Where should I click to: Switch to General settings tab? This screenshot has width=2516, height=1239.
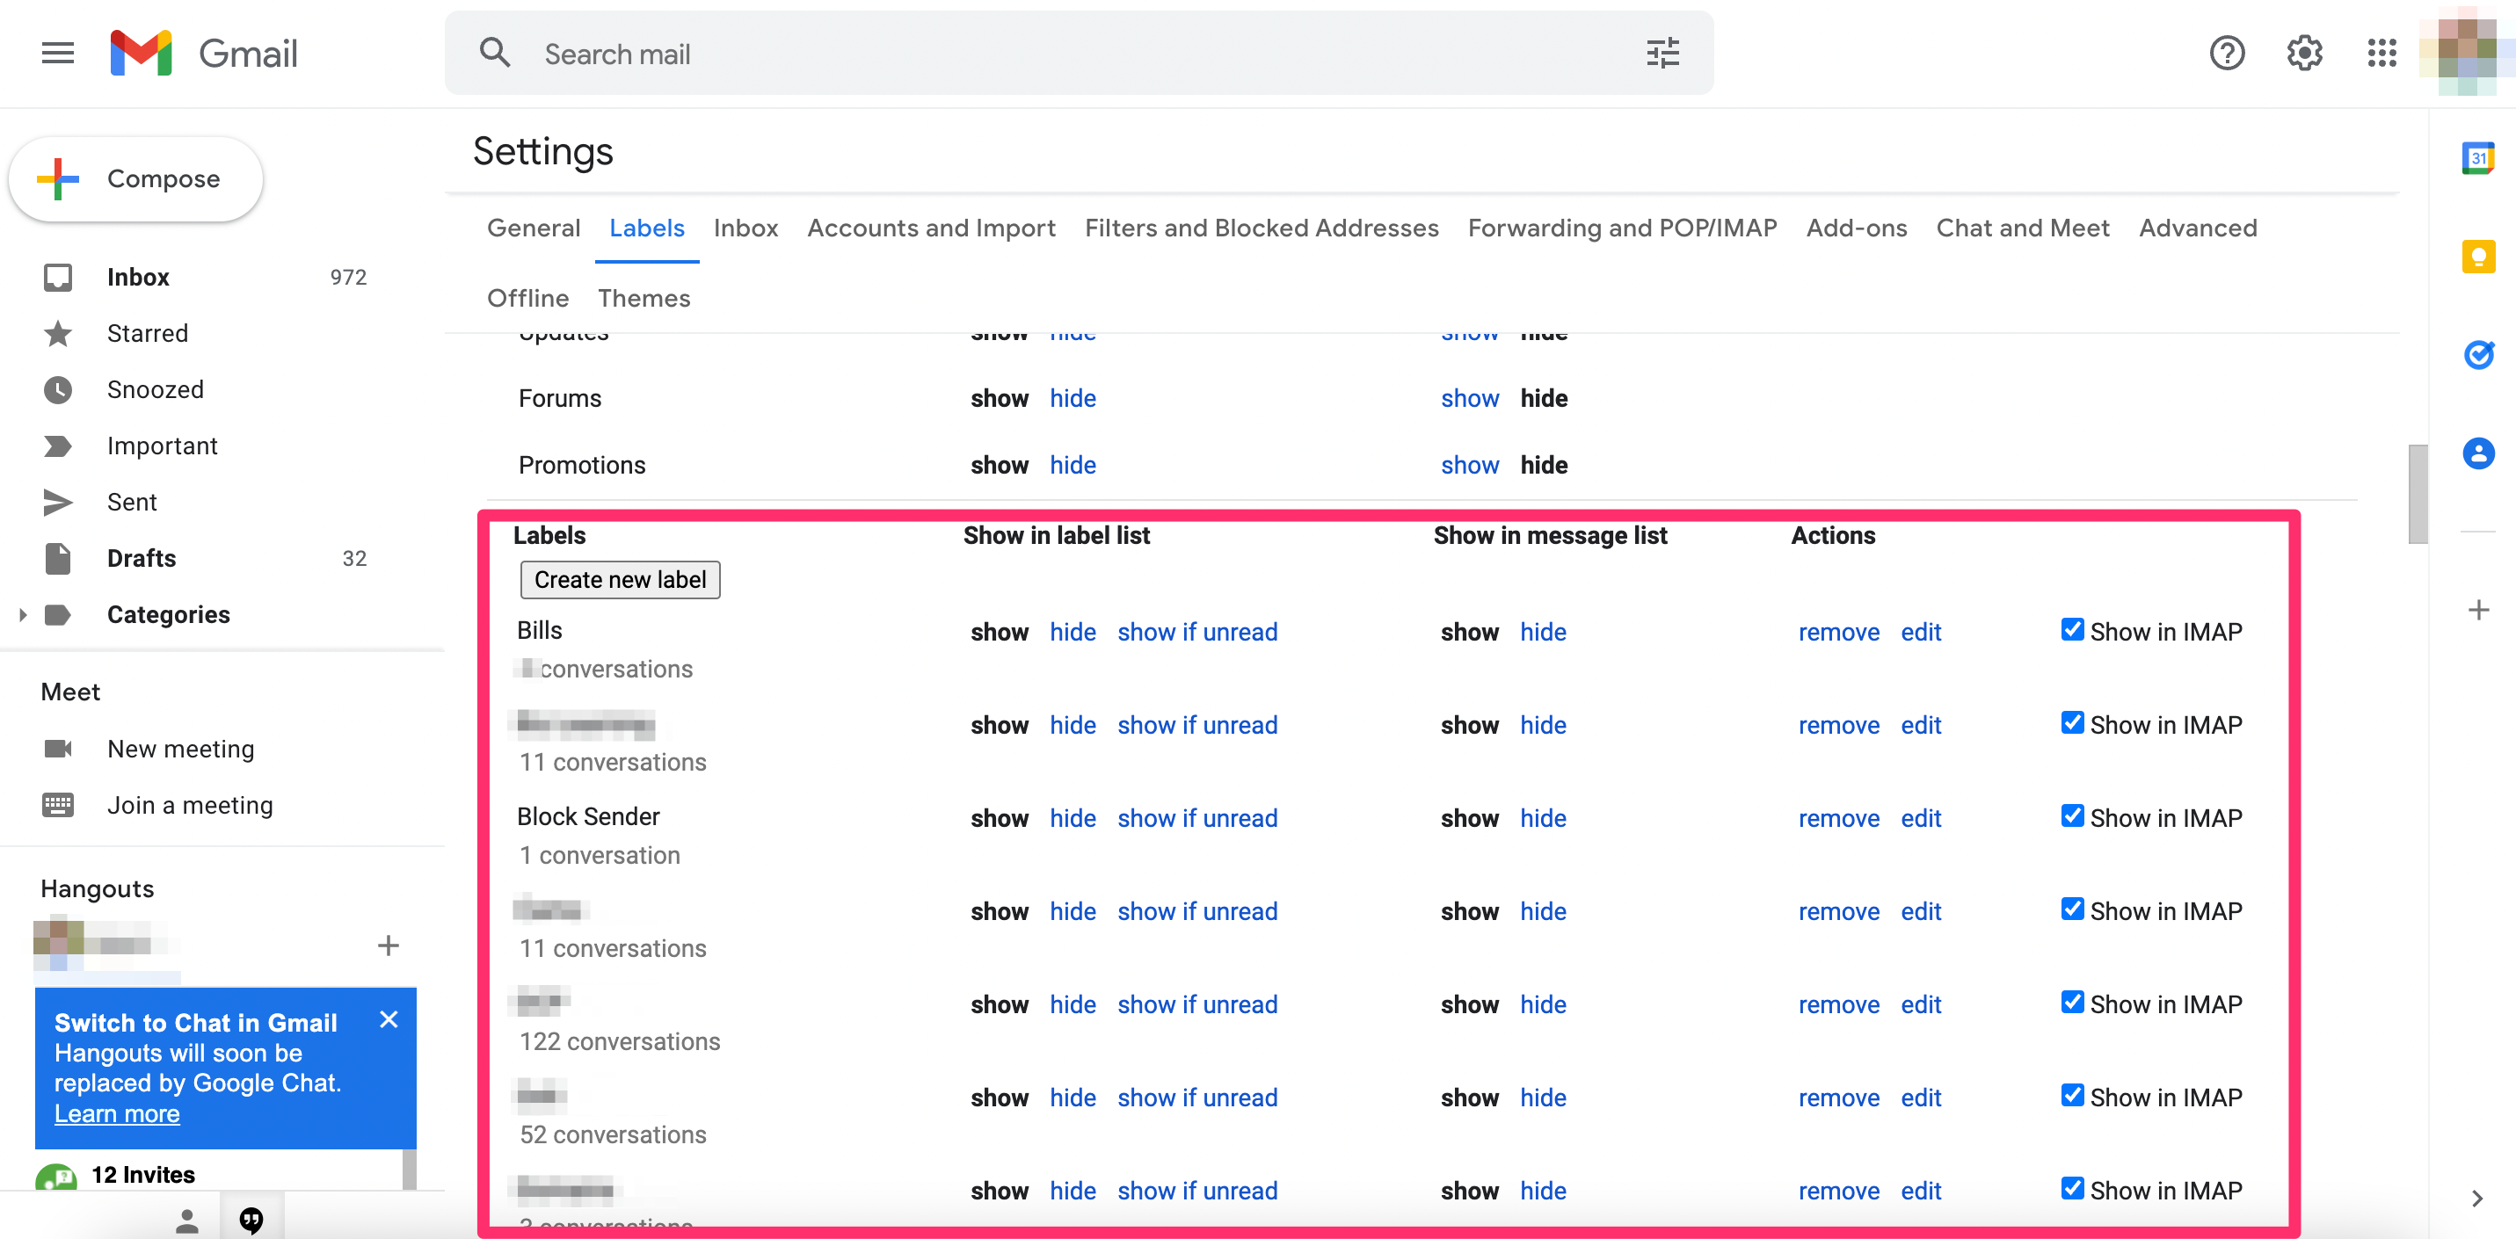(534, 228)
